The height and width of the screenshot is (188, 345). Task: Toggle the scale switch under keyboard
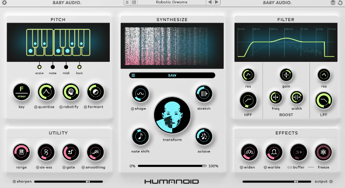tap(39, 67)
